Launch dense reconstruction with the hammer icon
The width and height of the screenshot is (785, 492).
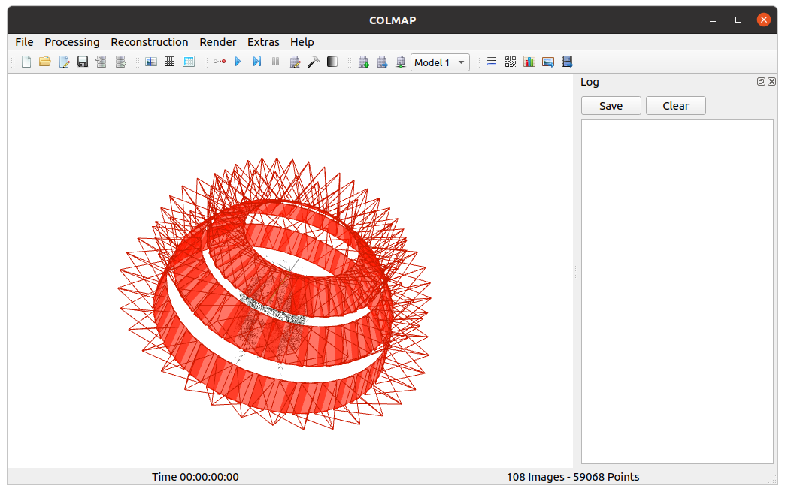tap(314, 62)
